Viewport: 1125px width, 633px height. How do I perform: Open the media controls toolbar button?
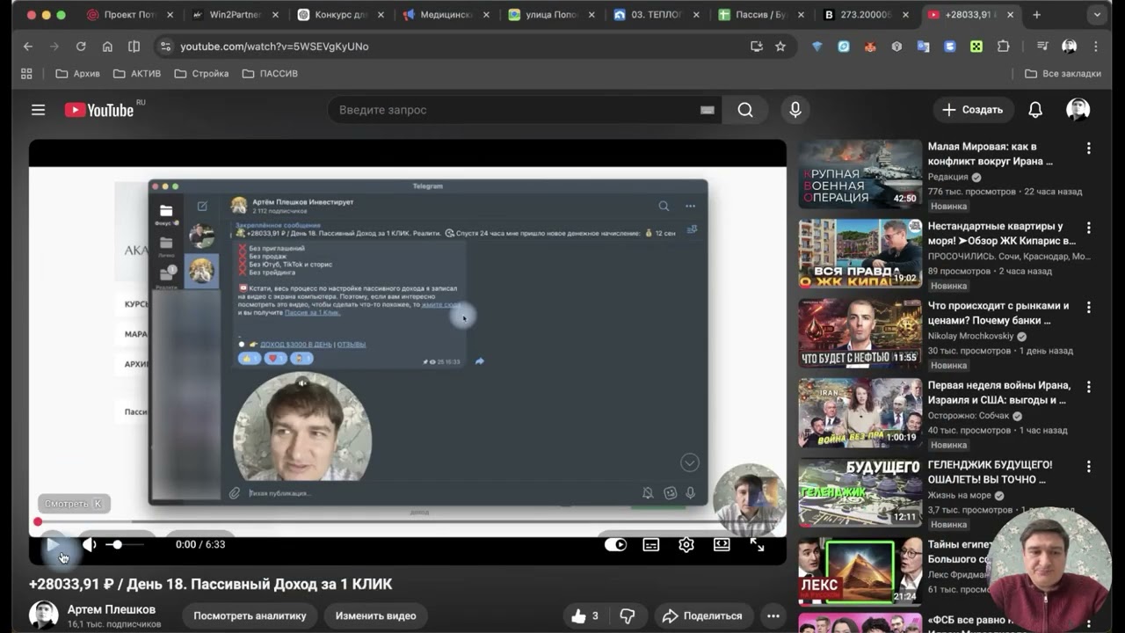[x=1042, y=47]
